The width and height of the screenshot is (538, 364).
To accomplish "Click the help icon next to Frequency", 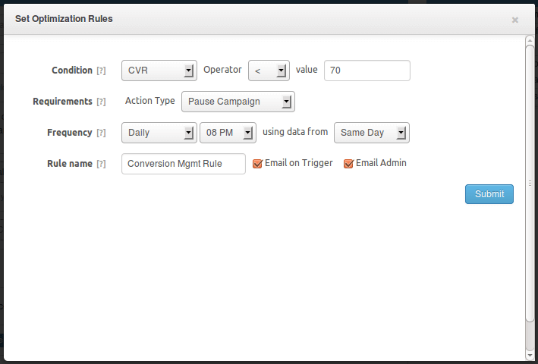I will 101,133.
